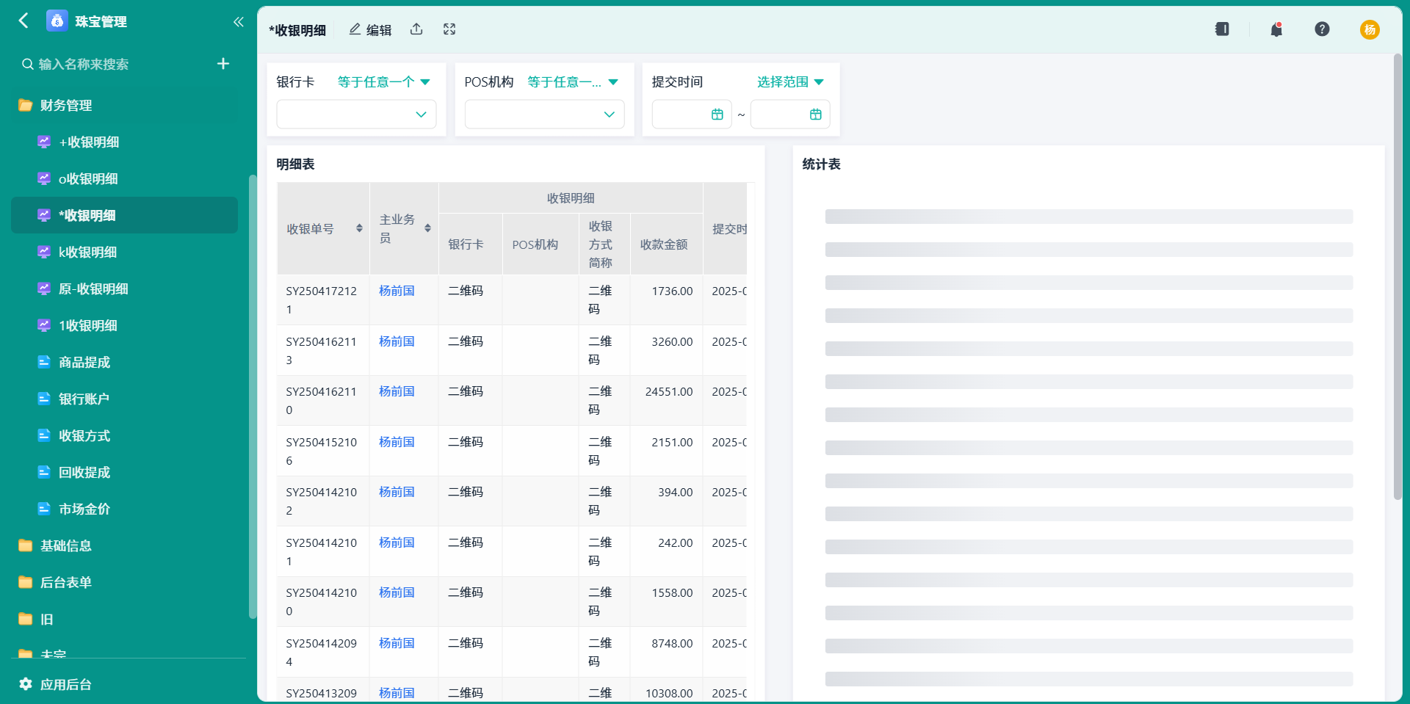Click 杨前国 link in row SY2504142094
This screenshot has width=1410, height=704.
(397, 643)
